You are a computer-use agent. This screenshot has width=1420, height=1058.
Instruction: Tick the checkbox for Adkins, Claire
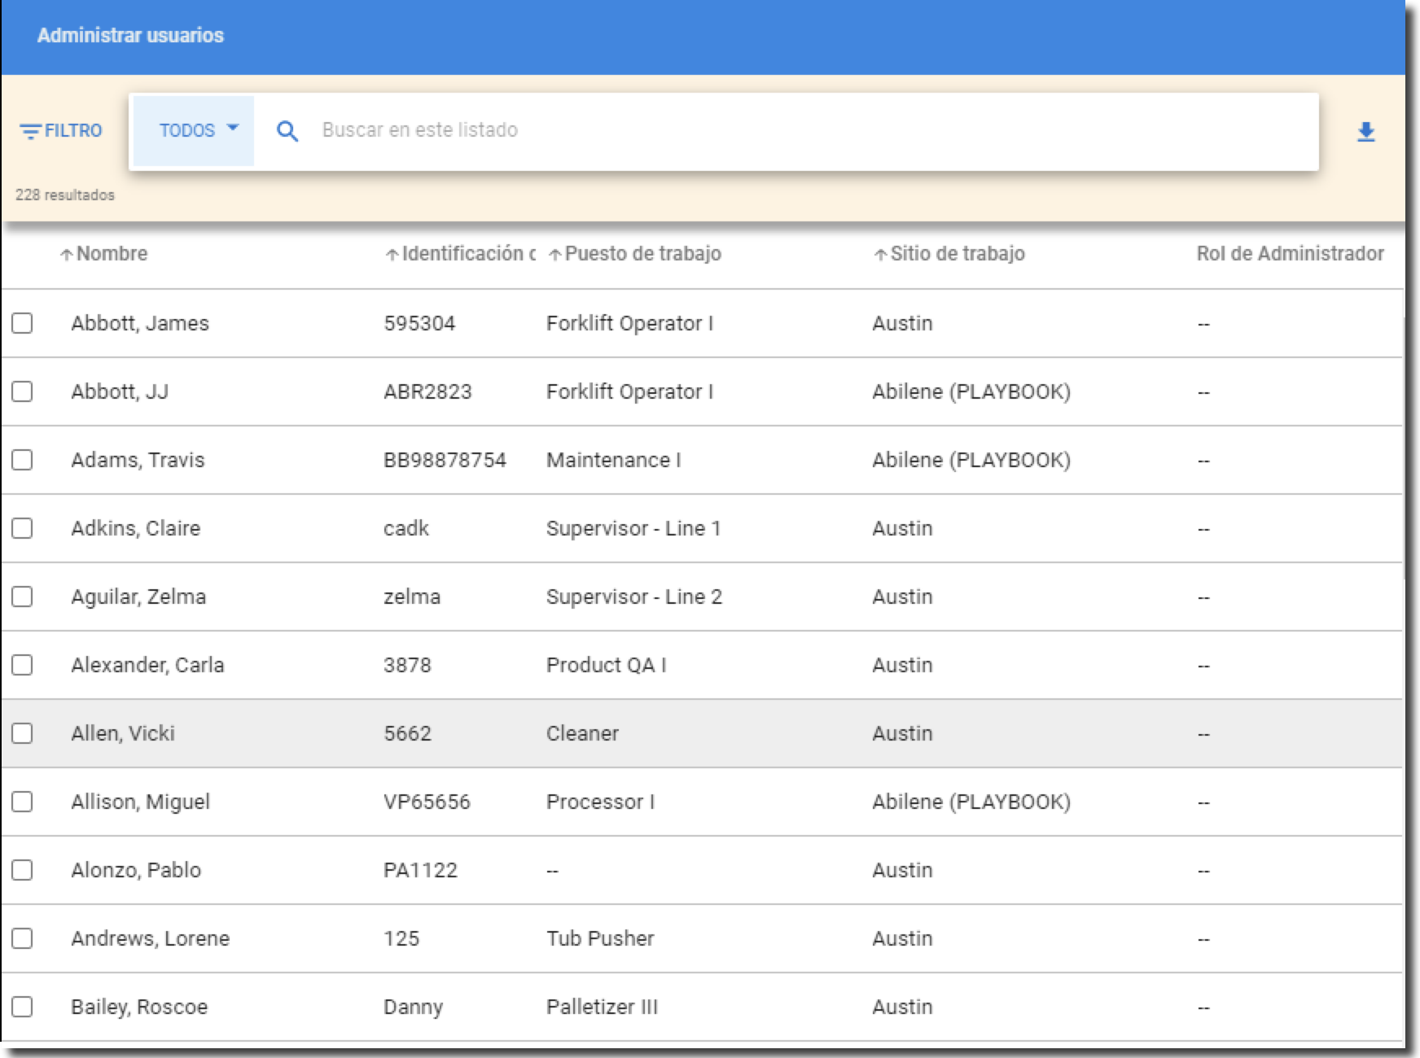tap(22, 528)
